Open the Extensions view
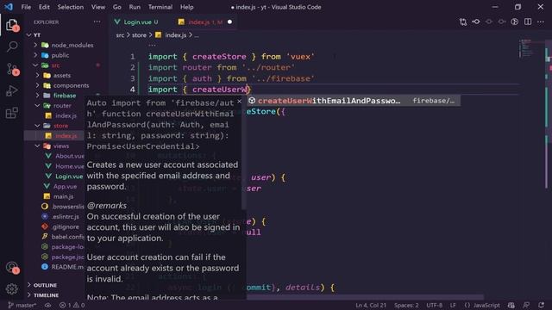552x310 pixels. click(x=12, y=113)
